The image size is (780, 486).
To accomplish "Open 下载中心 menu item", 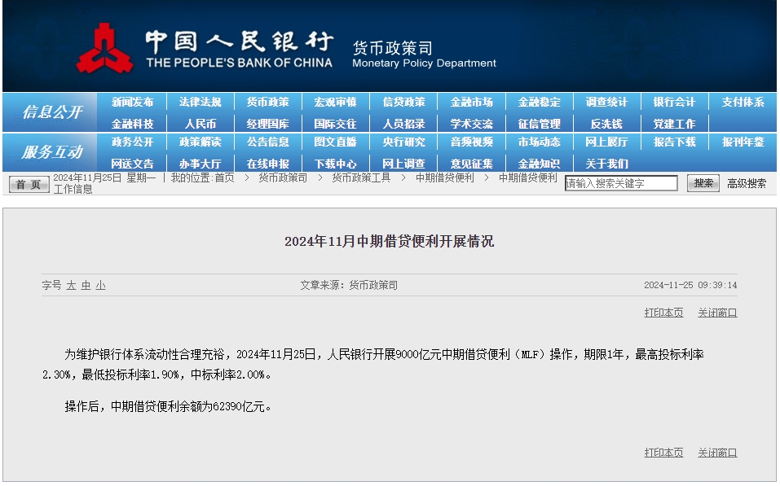I will coord(335,164).
